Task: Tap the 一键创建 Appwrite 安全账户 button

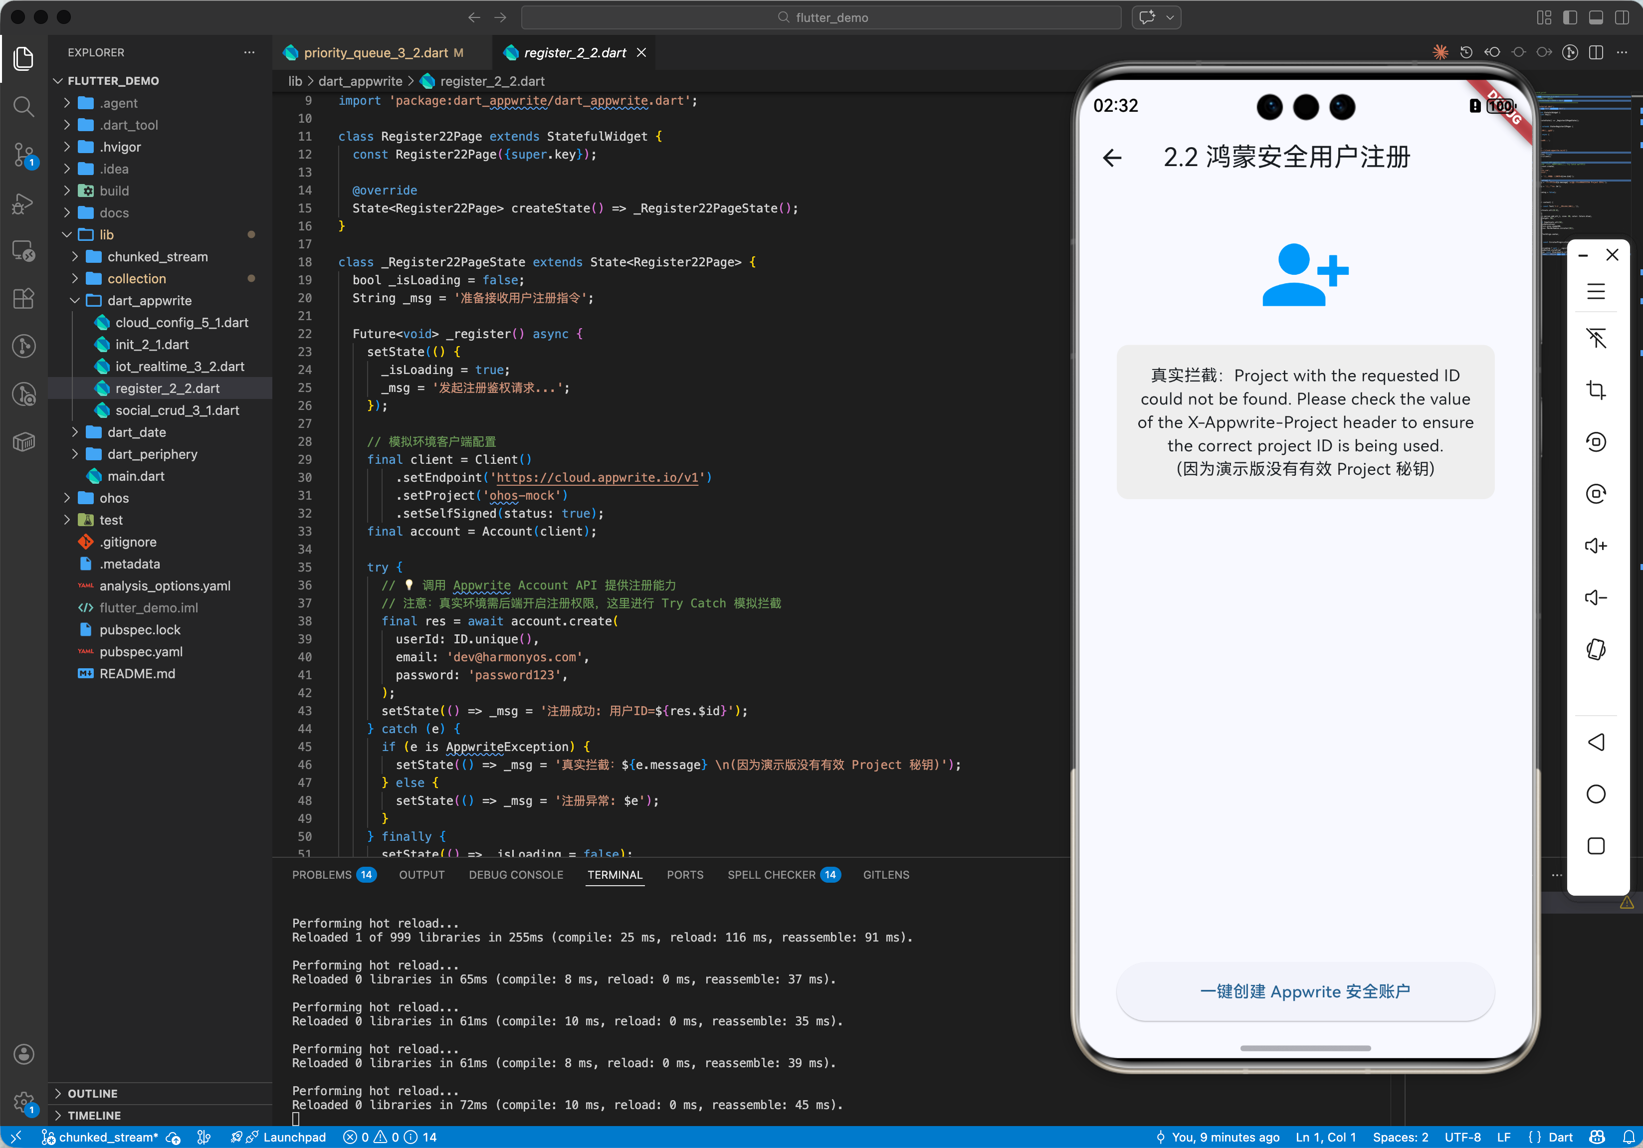Action: click(x=1304, y=991)
